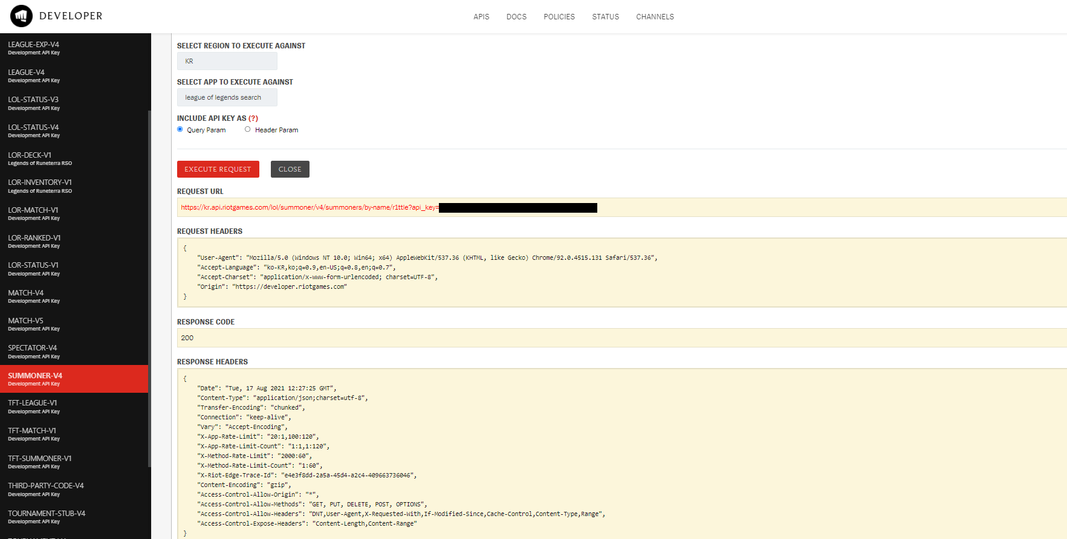Select Query Param radio button

tap(180, 129)
